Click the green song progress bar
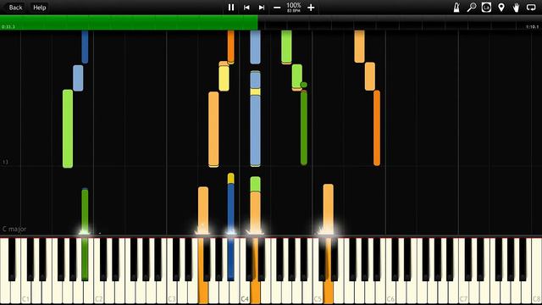542x305 pixels. pyautogui.click(x=129, y=23)
